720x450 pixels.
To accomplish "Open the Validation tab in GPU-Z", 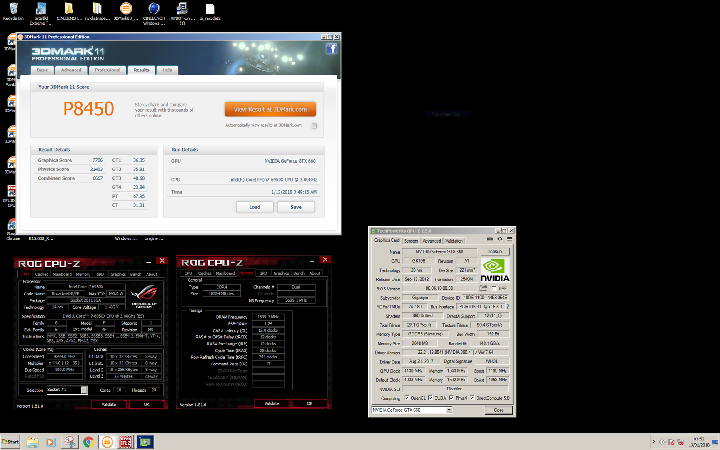I will click(454, 241).
